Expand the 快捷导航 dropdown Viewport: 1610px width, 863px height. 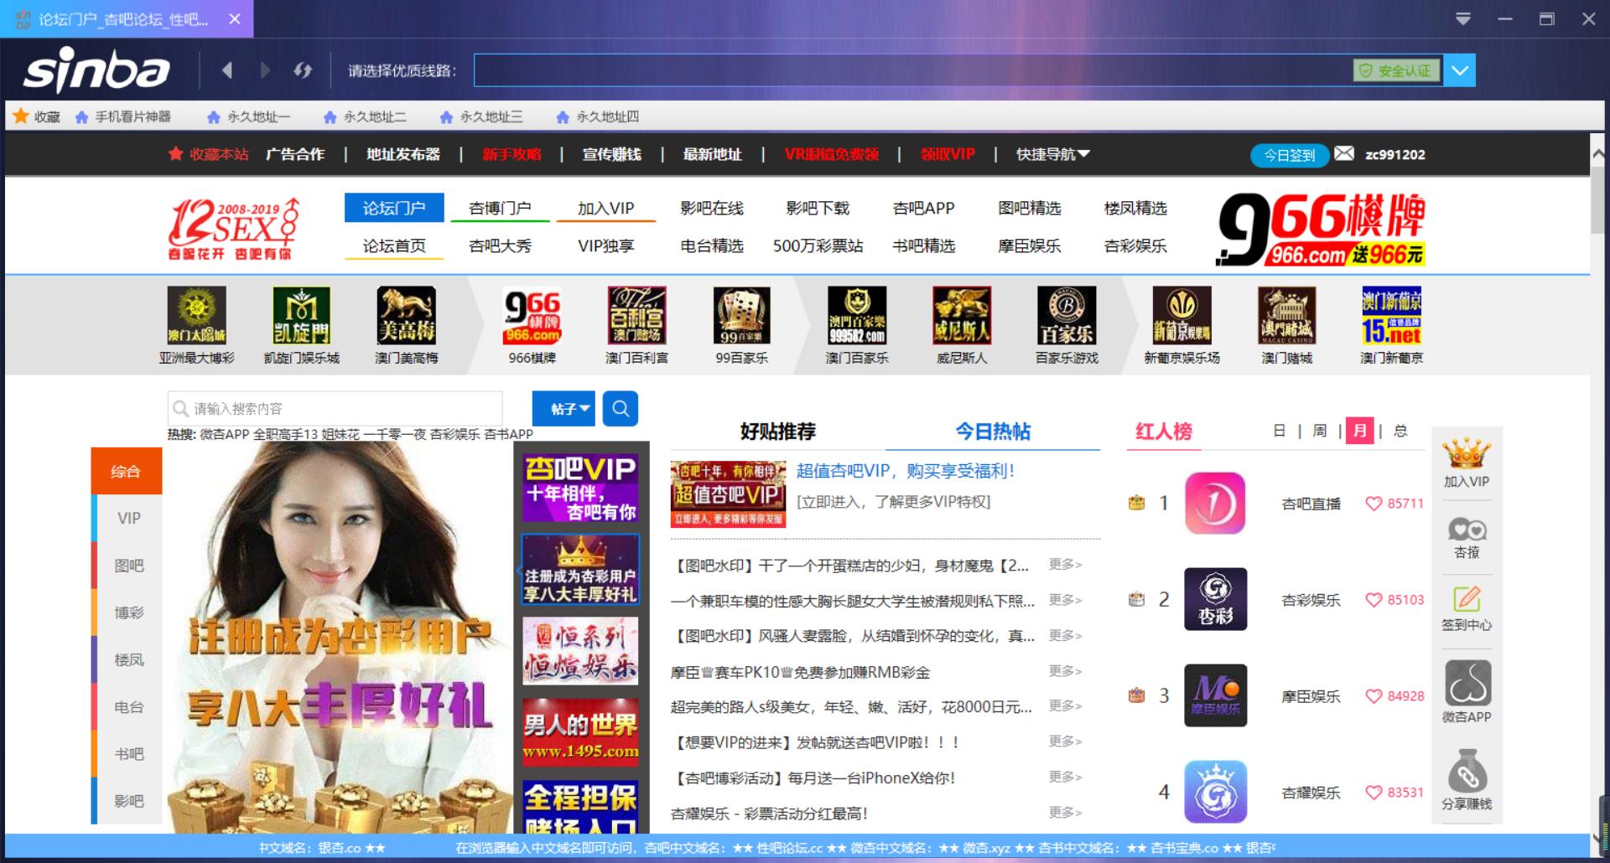click(x=1053, y=154)
